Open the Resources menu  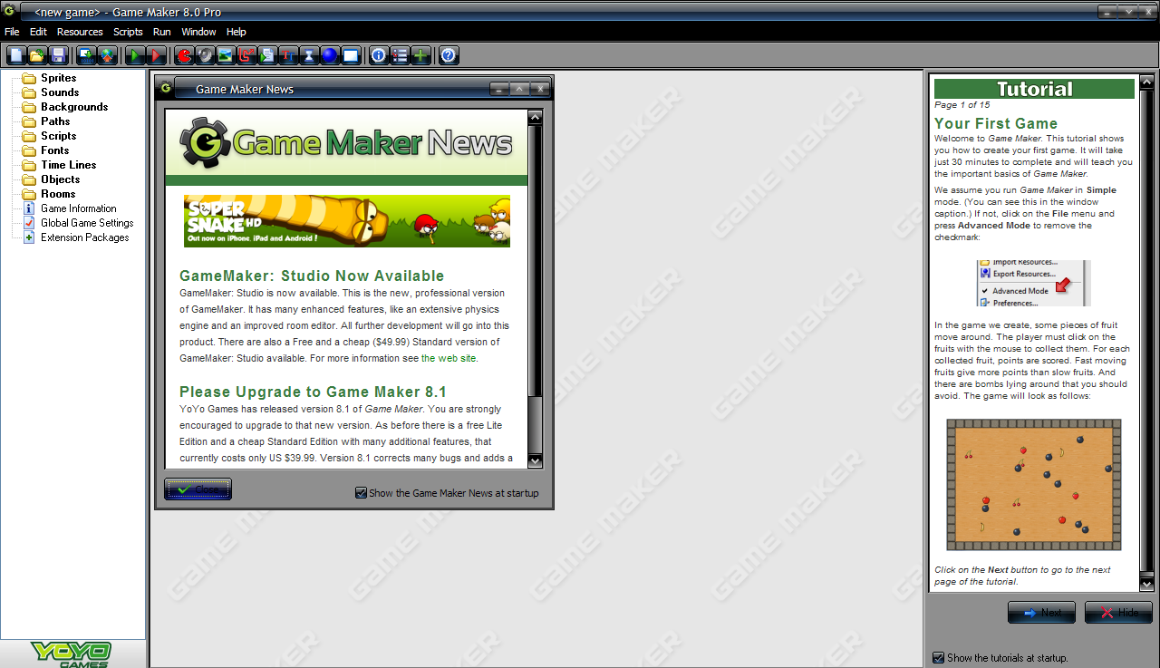pyautogui.click(x=80, y=31)
